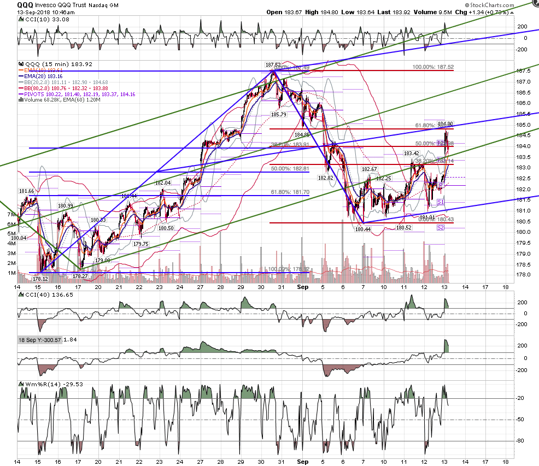
Task: Click the QQQ ticker symbol in the title
Action: pyautogui.click(x=25, y=5)
